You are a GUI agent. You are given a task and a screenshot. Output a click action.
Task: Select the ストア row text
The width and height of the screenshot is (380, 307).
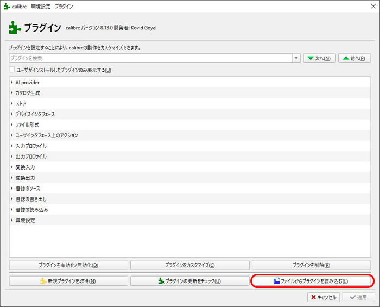pos(21,104)
